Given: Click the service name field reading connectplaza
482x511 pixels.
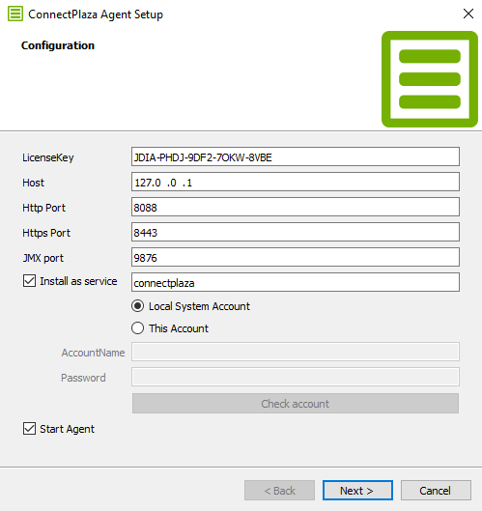Looking at the screenshot, I should (296, 282).
